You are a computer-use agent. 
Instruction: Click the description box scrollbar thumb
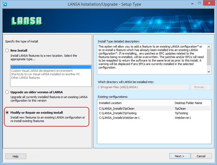209,57
